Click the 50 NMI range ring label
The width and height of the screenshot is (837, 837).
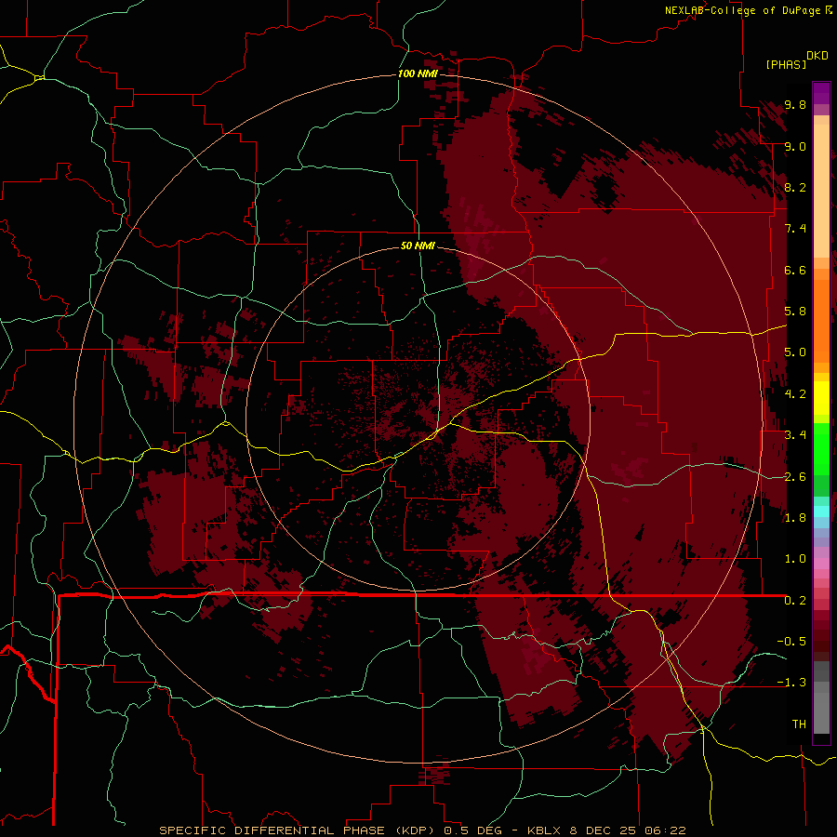(418, 246)
